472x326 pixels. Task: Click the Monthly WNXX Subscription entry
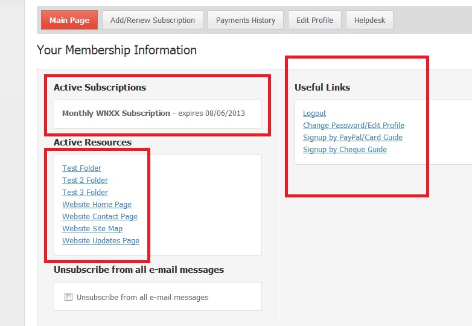tap(116, 113)
